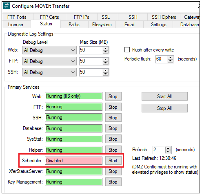
Task: Decrease SSH max log size with down arrow
Action: [x=106, y=74]
